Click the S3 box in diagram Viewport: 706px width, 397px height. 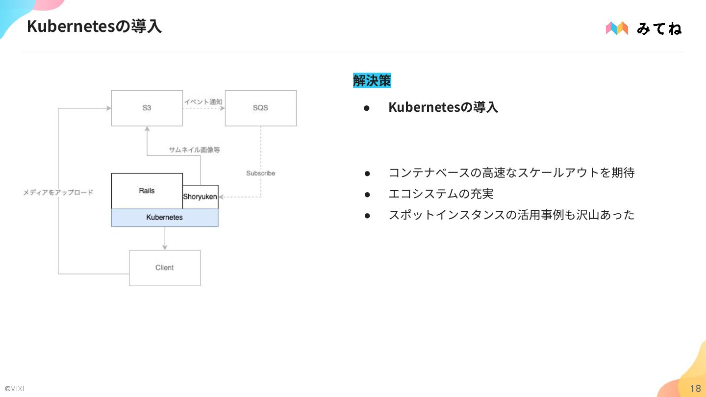(147, 108)
